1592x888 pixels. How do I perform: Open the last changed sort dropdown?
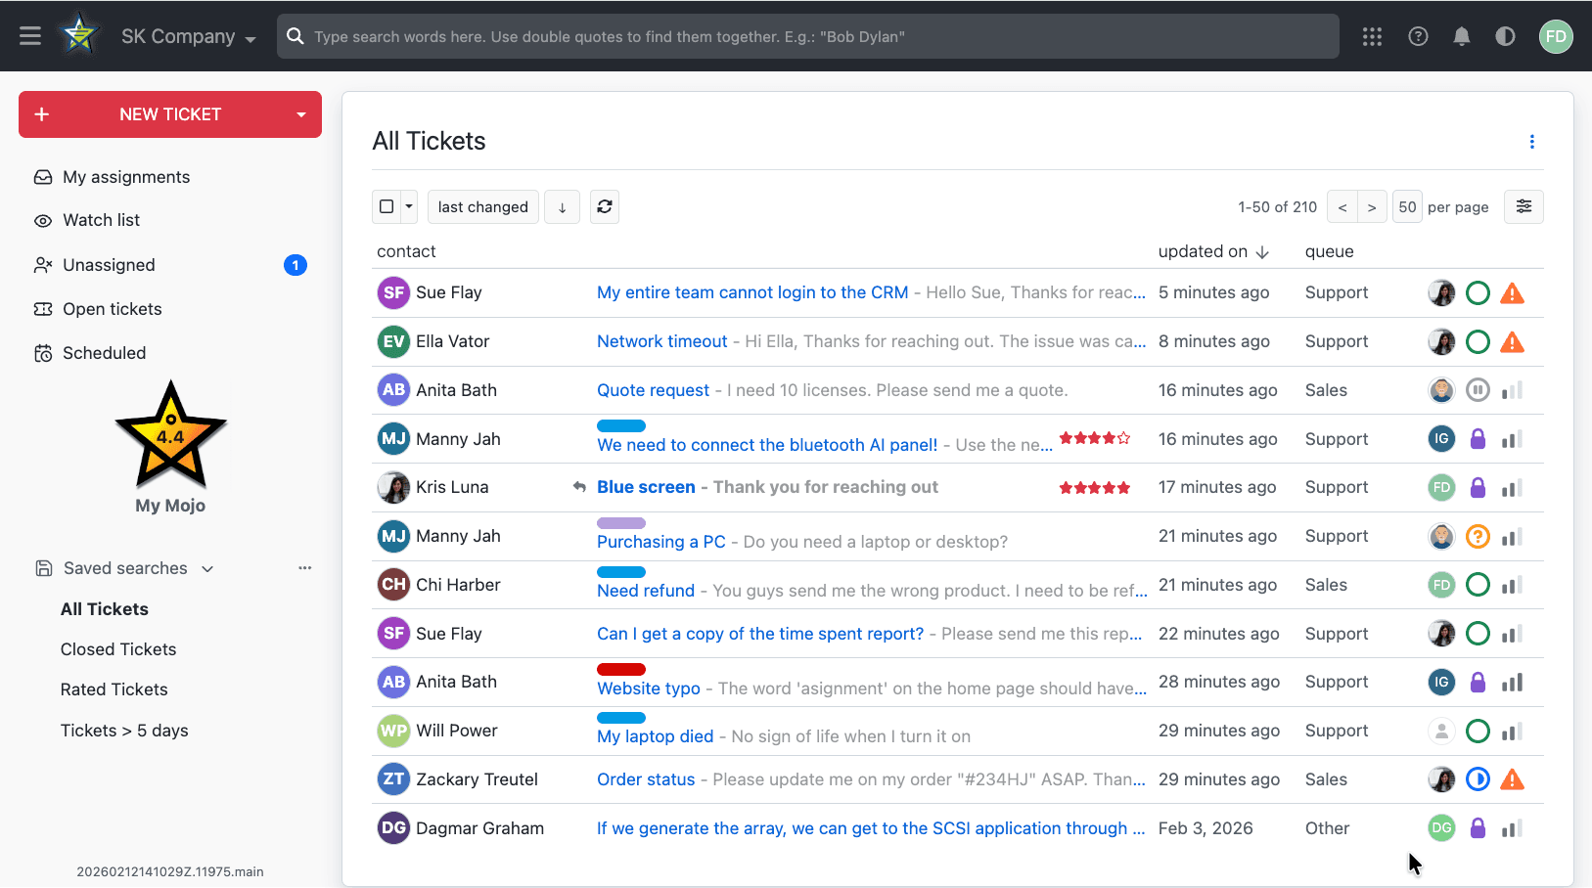click(482, 206)
